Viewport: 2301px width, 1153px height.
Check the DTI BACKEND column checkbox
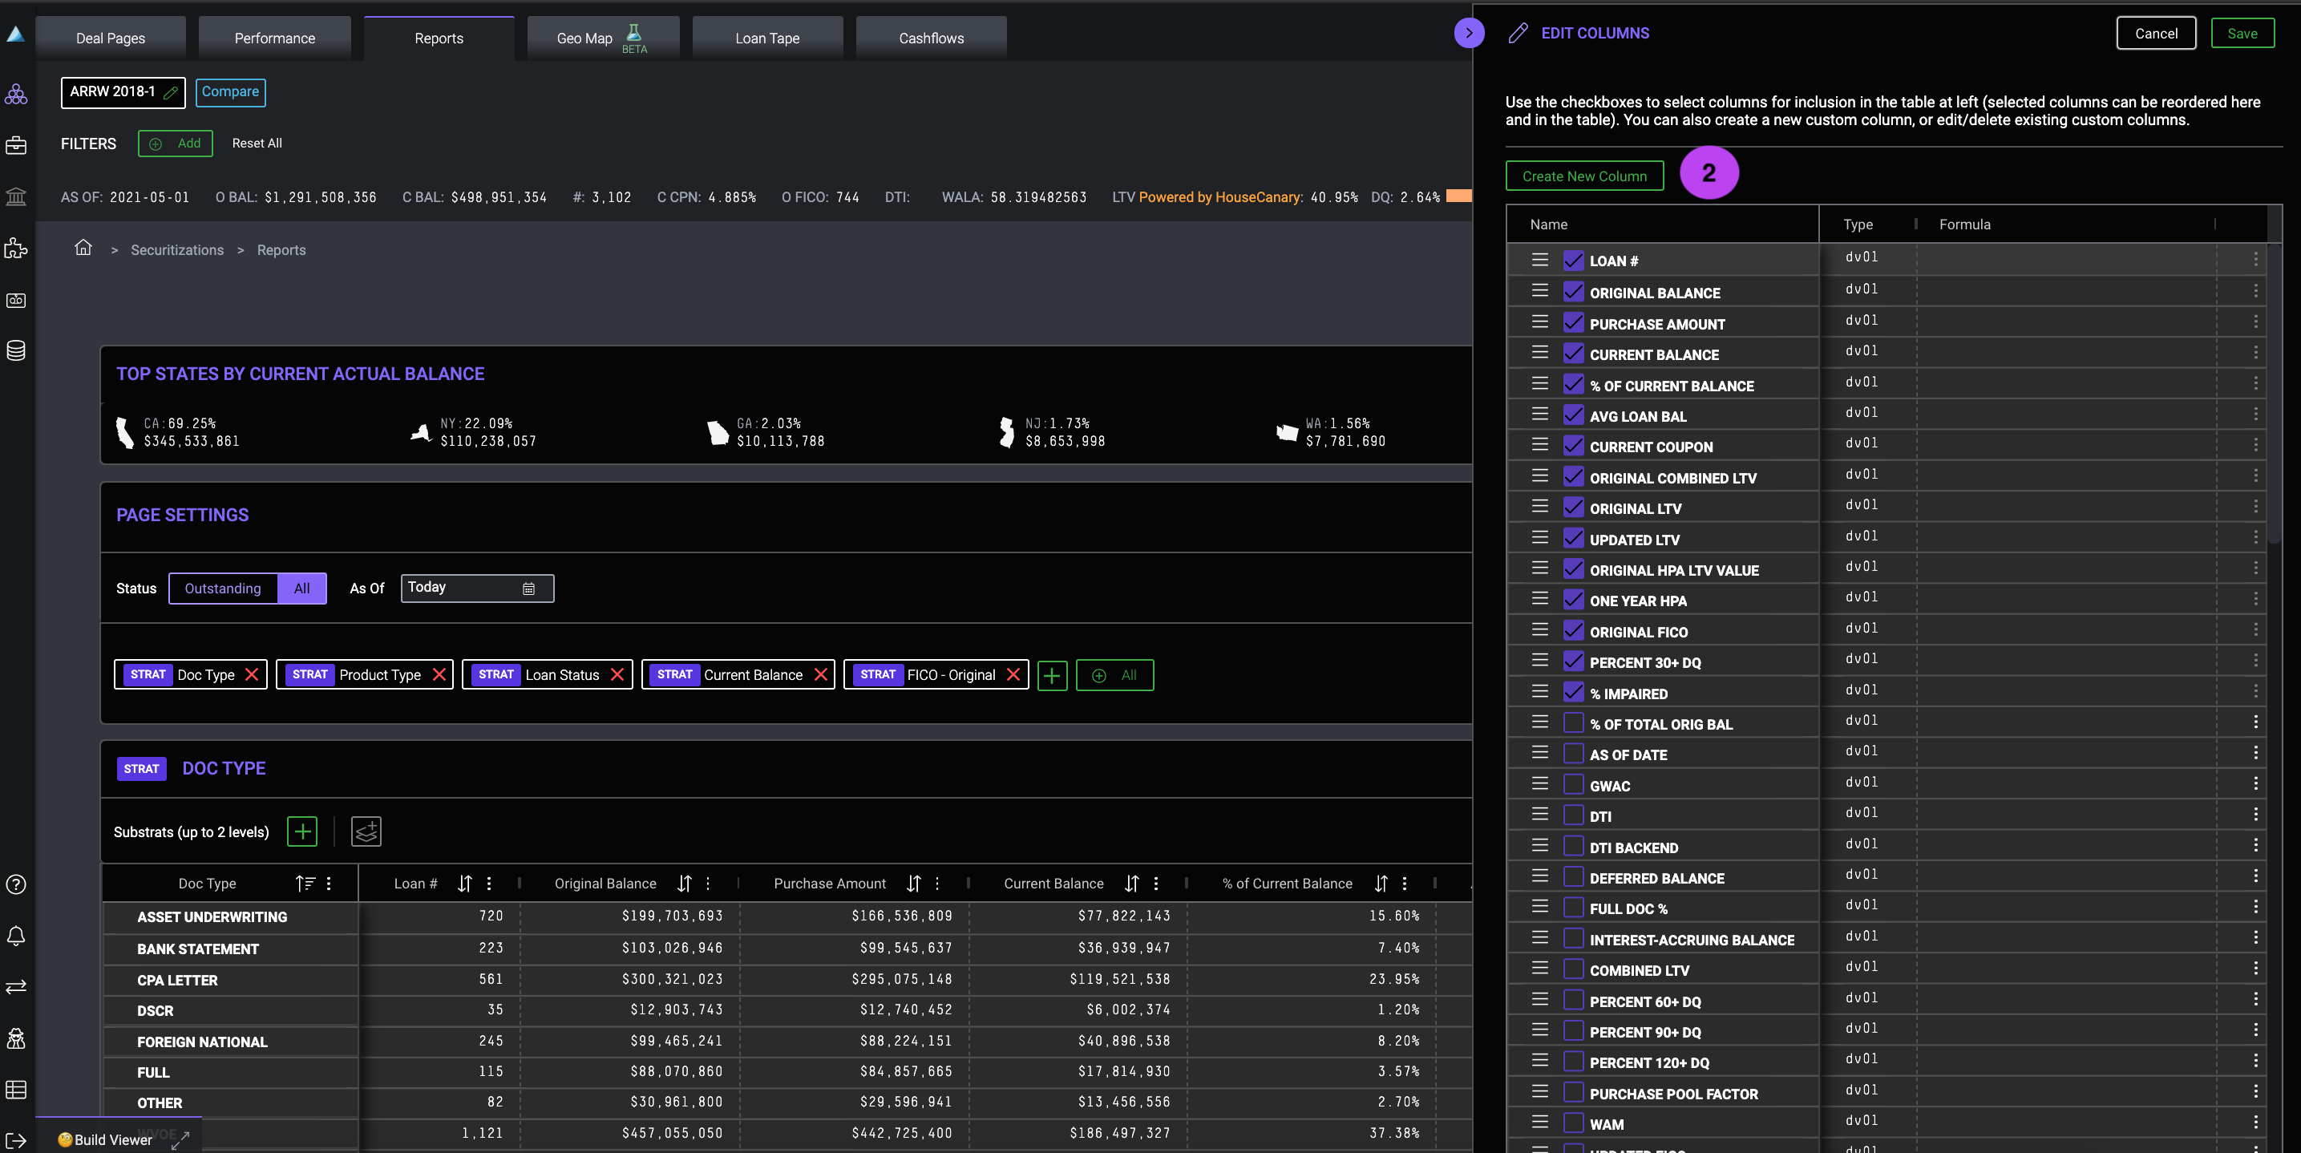(x=1573, y=847)
